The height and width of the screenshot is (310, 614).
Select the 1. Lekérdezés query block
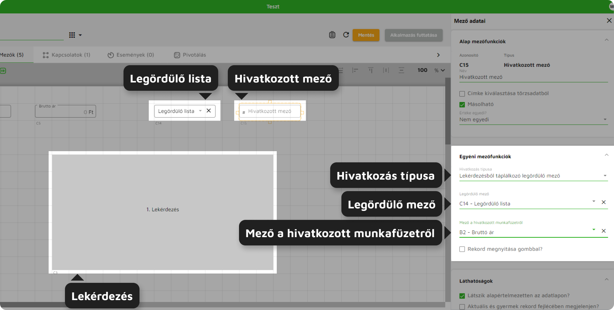pyautogui.click(x=163, y=212)
